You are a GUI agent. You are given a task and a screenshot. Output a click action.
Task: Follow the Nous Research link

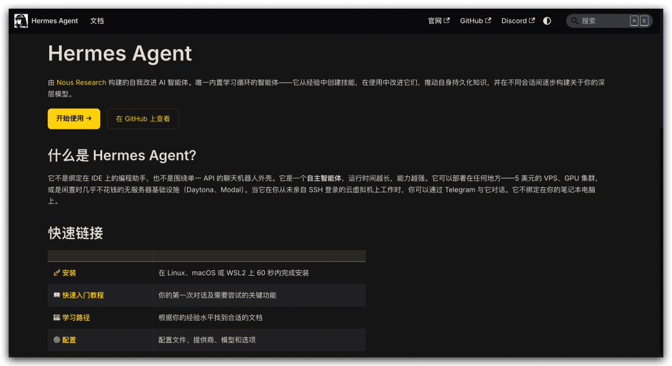(x=82, y=82)
